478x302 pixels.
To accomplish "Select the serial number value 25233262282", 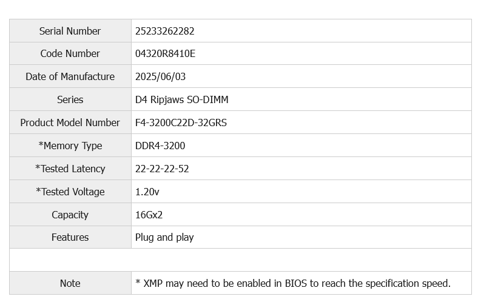I will pyautogui.click(x=164, y=31).
